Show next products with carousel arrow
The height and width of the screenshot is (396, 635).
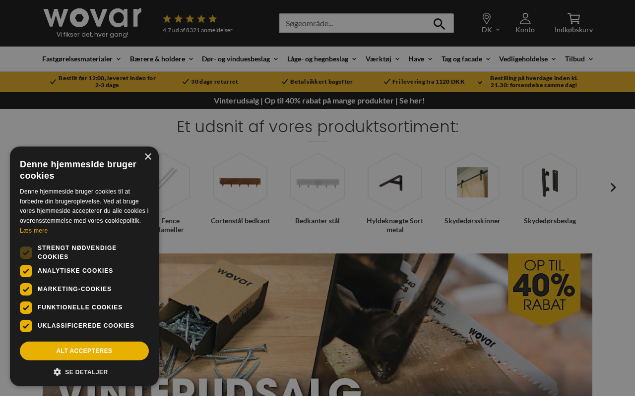tap(613, 187)
